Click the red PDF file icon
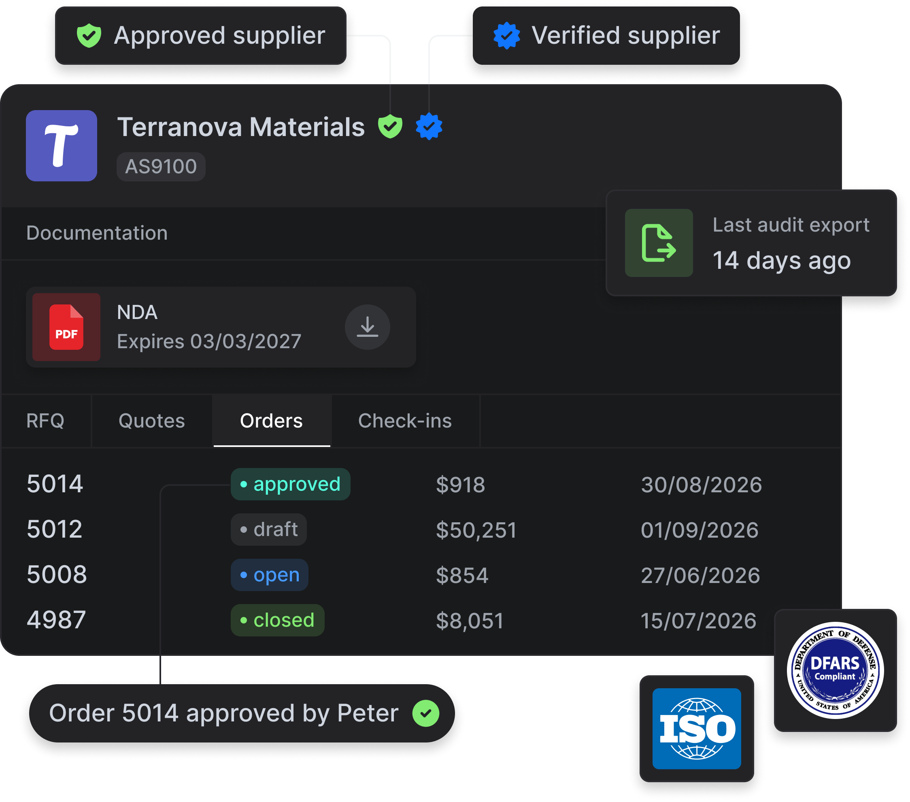Screen dimensions: 910x802 pyautogui.click(x=66, y=327)
